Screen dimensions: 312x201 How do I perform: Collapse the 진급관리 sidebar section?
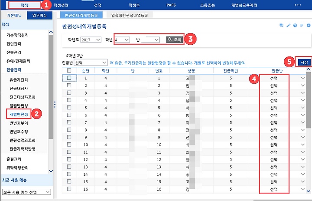coord(14,69)
